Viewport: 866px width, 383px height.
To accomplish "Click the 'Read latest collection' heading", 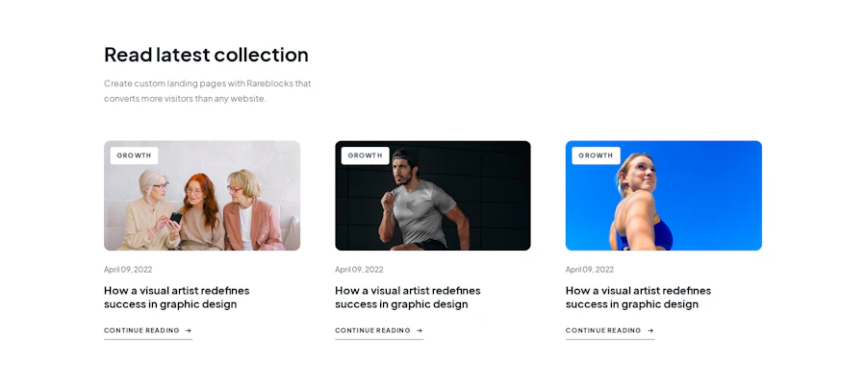I will 206,55.
